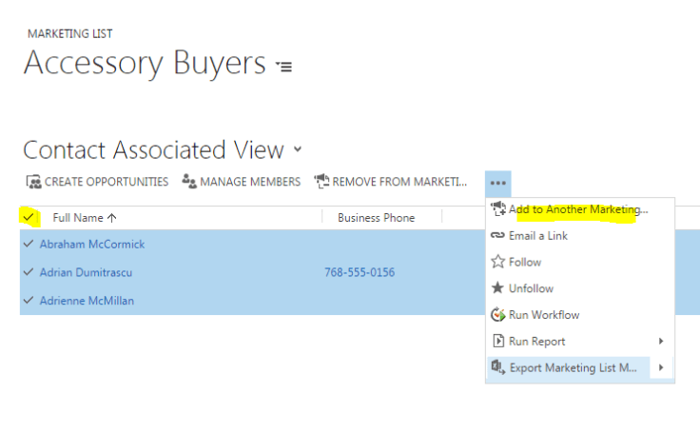Open the Accessory Buyers record menu
The width and height of the screenshot is (700, 433).
point(283,67)
